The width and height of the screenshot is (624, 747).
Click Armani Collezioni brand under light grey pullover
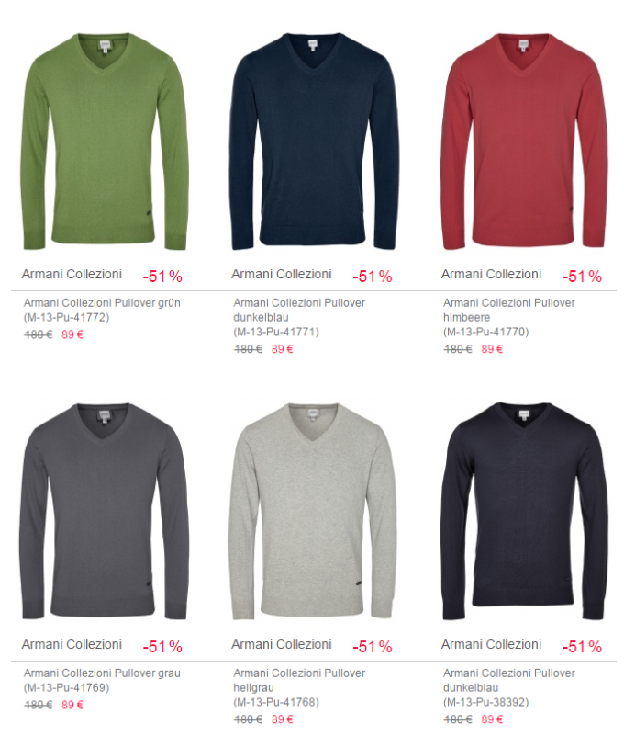(282, 645)
